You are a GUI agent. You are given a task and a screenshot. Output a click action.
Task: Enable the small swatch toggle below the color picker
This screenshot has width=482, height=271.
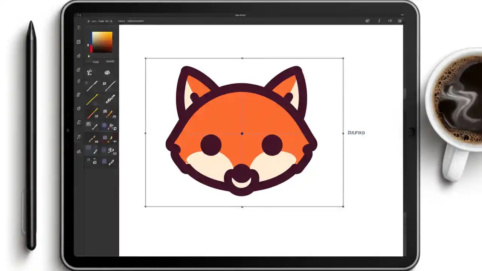89,56
